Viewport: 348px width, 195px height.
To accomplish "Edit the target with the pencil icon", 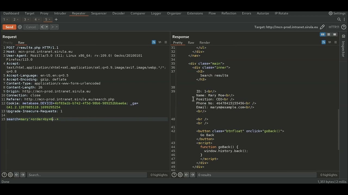I will click(x=322, y=27).
